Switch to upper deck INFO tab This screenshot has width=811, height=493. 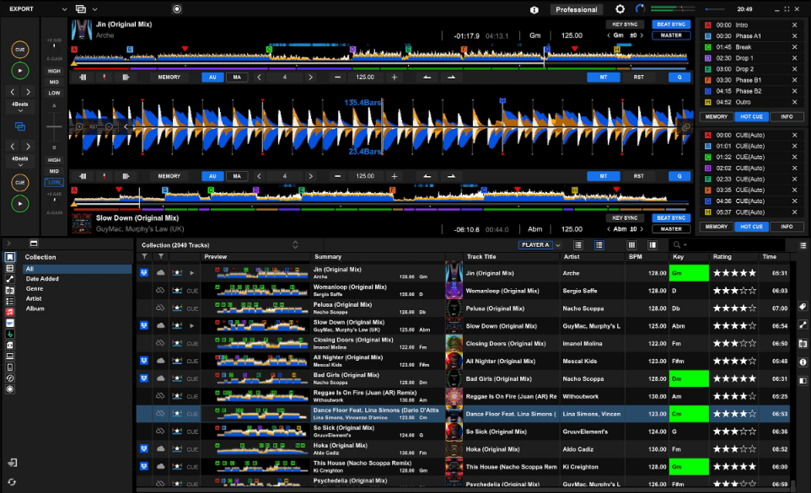click(x=787, y=117)
